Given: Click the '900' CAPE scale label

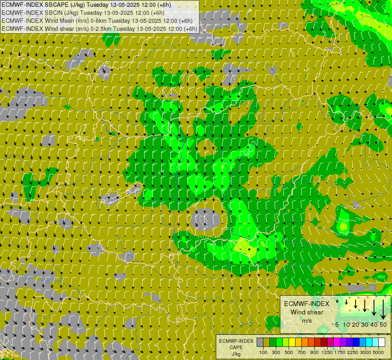Looking at the screenshot, I should (314, 352).
